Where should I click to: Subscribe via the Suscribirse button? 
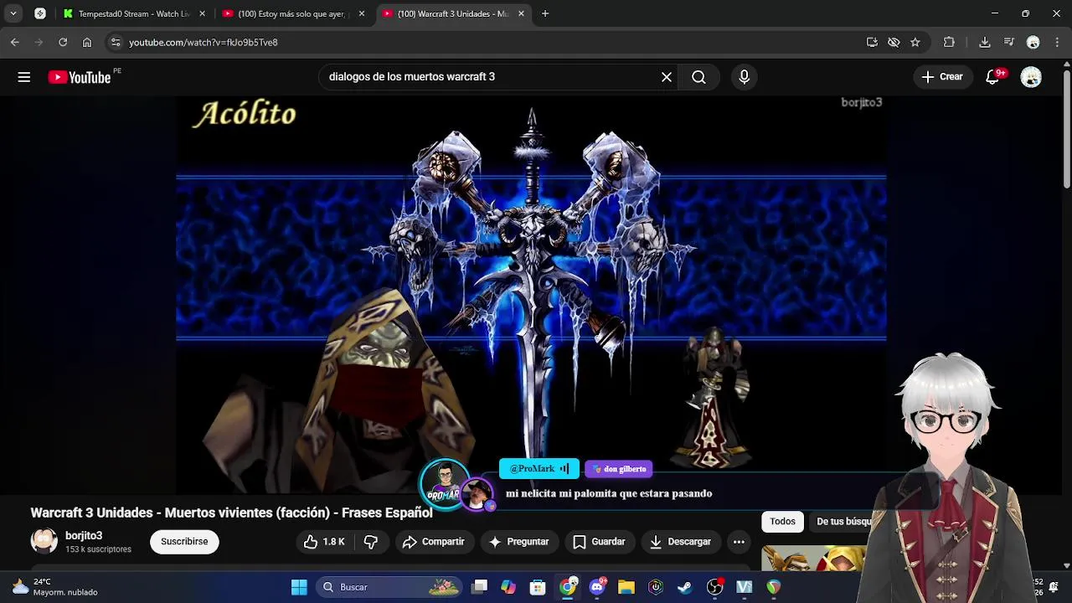pyautogui.click(x=184, y=542)
